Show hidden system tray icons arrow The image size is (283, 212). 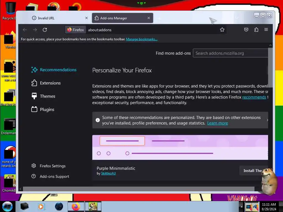(x=241, y=206)
